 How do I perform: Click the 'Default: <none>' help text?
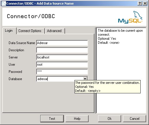(x=109, y=43)
